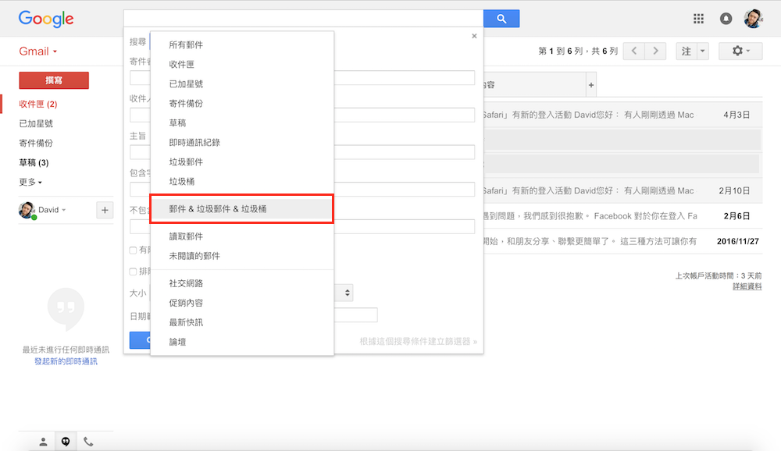The image size is (781, 451).
Task: Open the phone calls icon
Action: 88,442
